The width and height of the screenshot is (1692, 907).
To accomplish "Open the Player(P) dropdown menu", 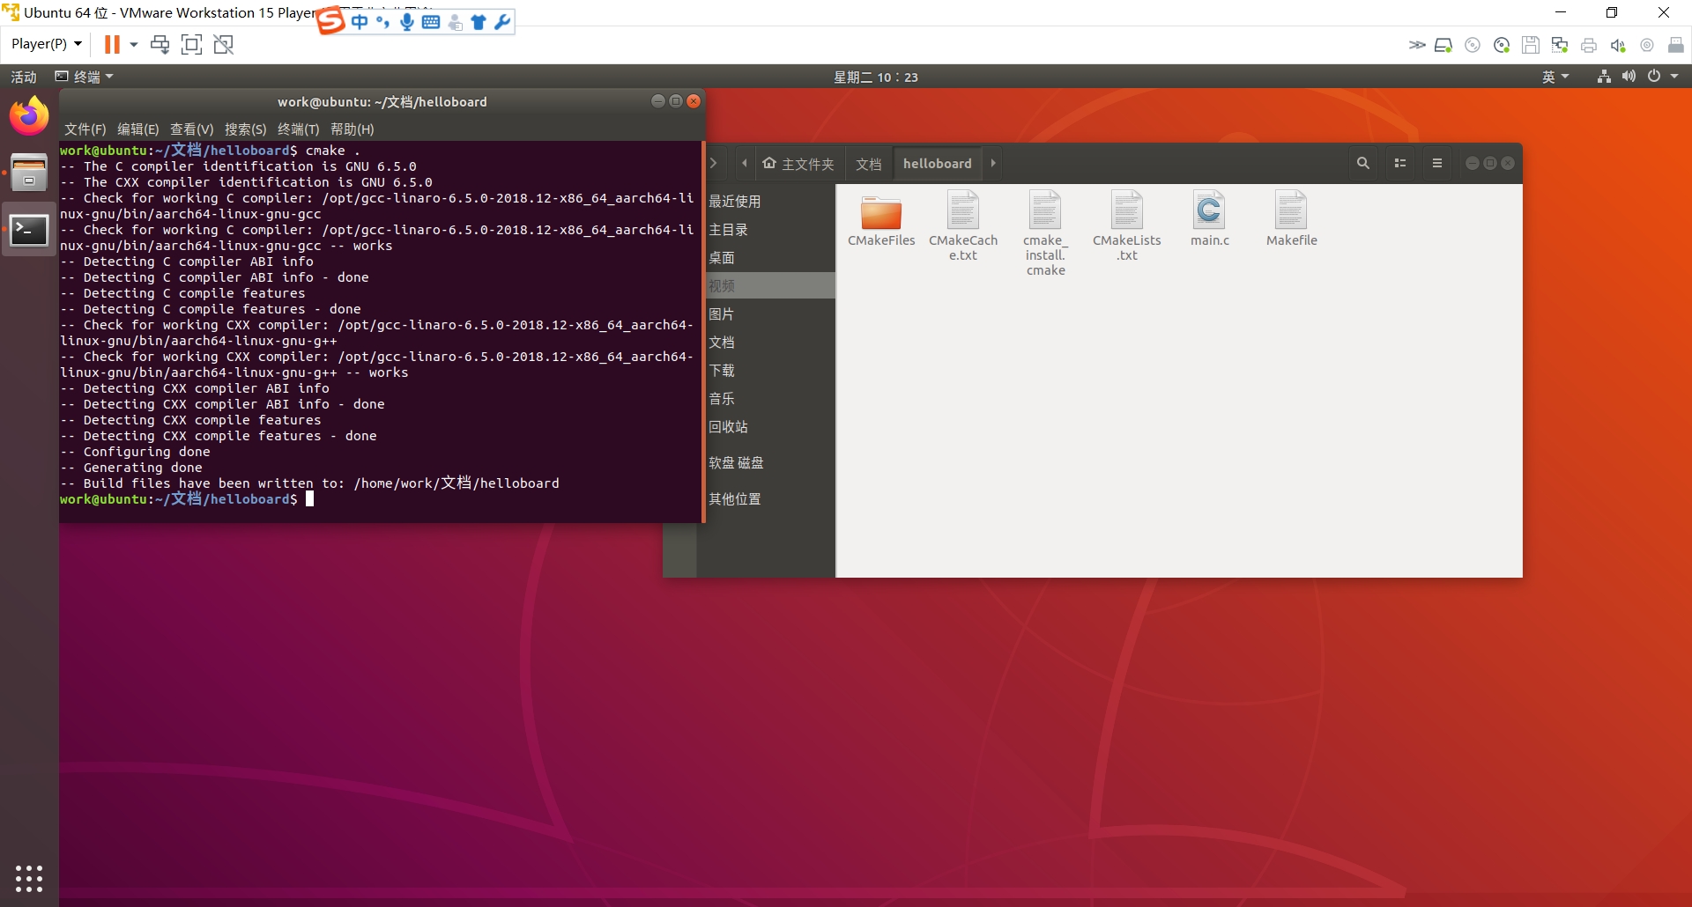I will click(46, 44).
